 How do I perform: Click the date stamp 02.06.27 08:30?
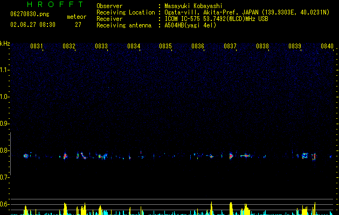click(x=33, y=25)
